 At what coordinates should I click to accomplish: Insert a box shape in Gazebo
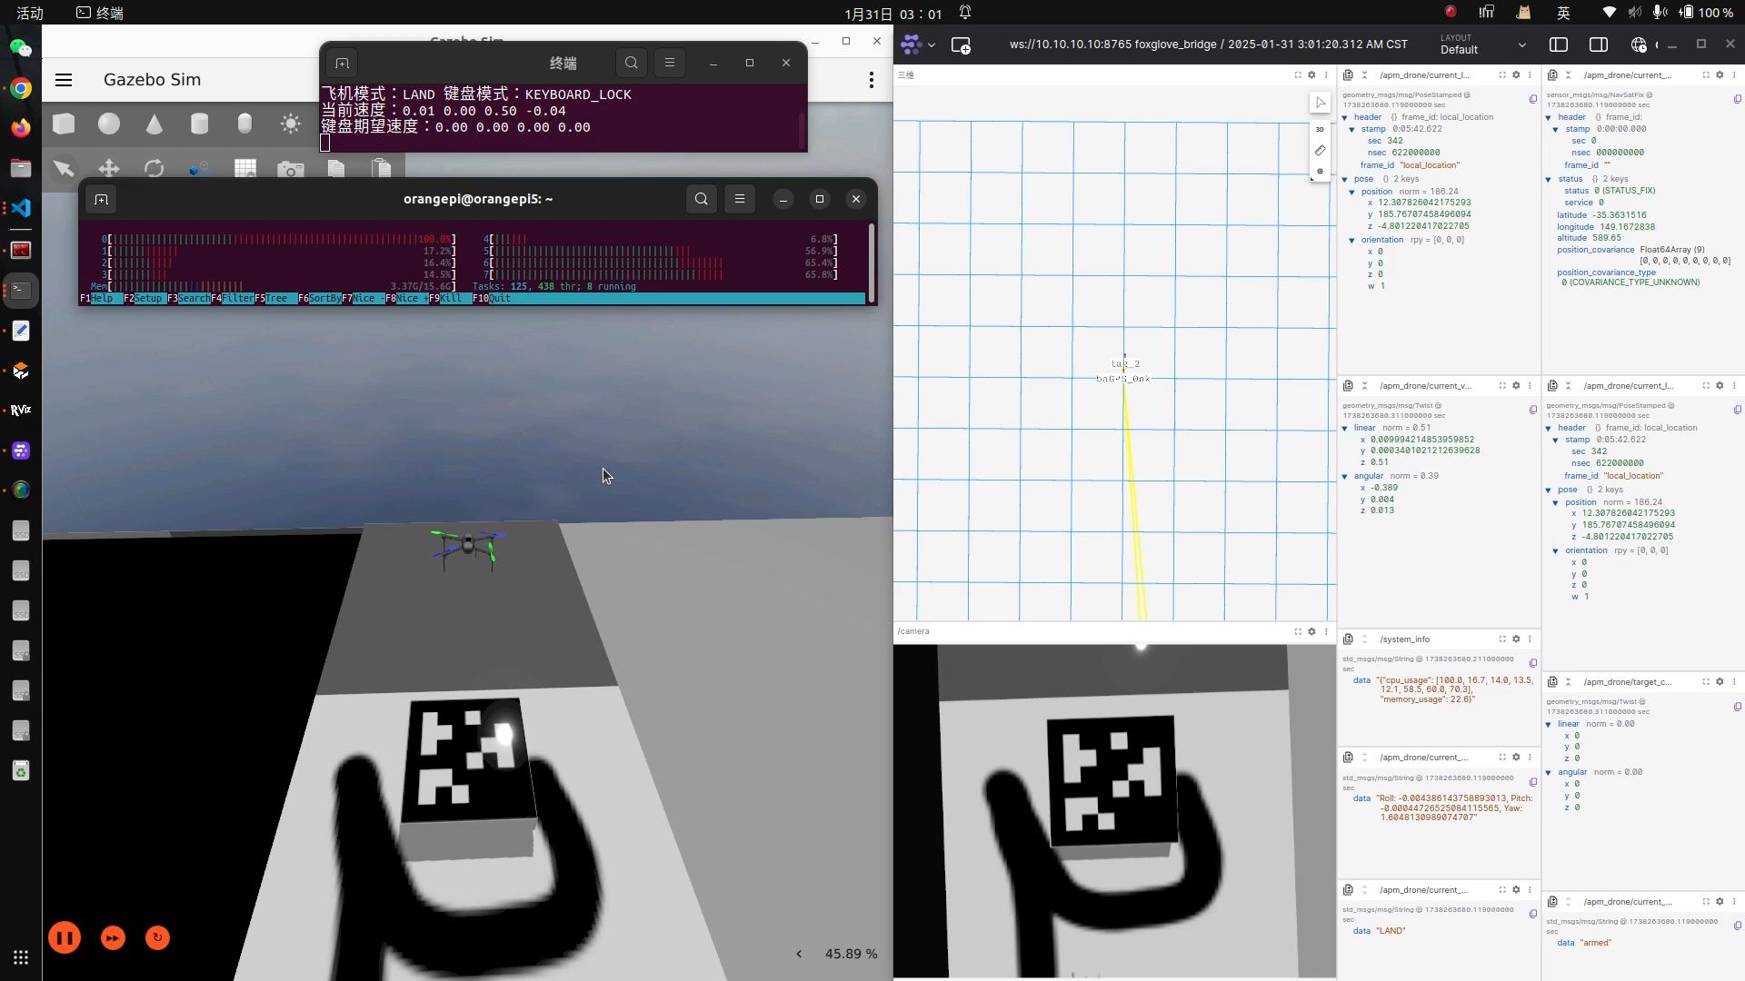[x=64, y=124]
